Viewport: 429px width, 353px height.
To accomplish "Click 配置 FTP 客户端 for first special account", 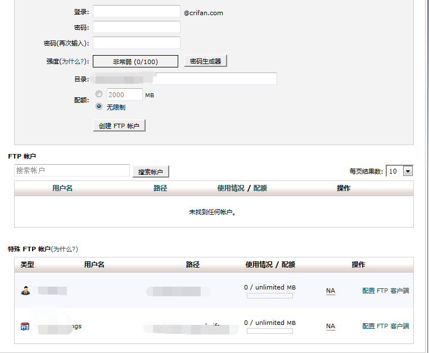I will pyautogui.click(x=386, y=291).
